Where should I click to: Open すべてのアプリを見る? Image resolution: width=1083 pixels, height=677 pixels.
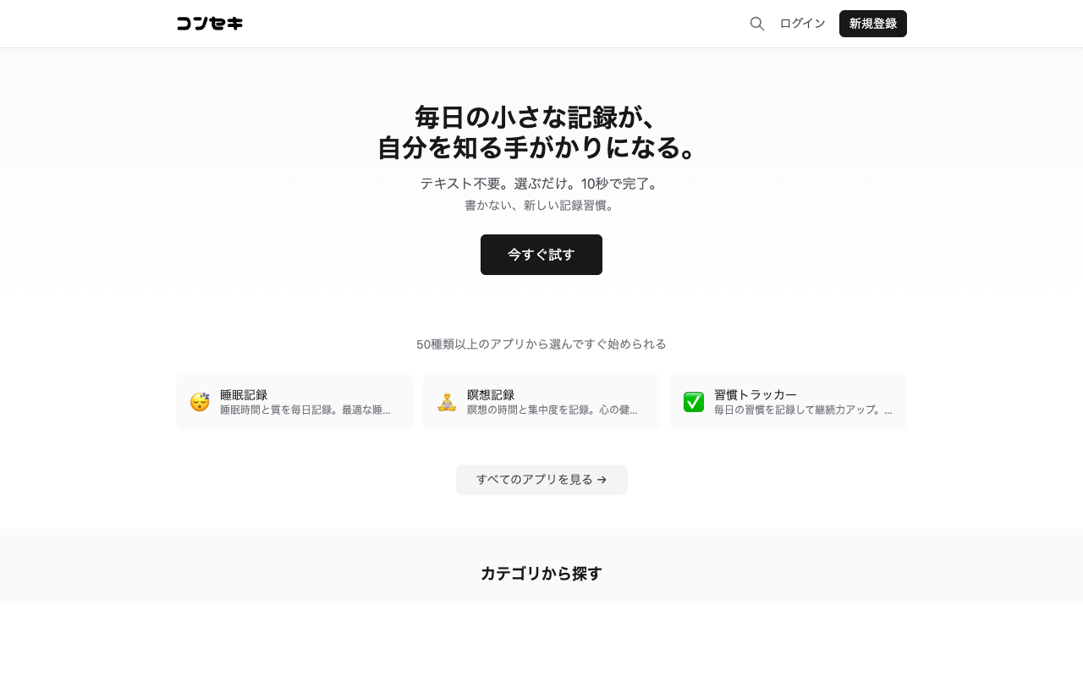541,479
